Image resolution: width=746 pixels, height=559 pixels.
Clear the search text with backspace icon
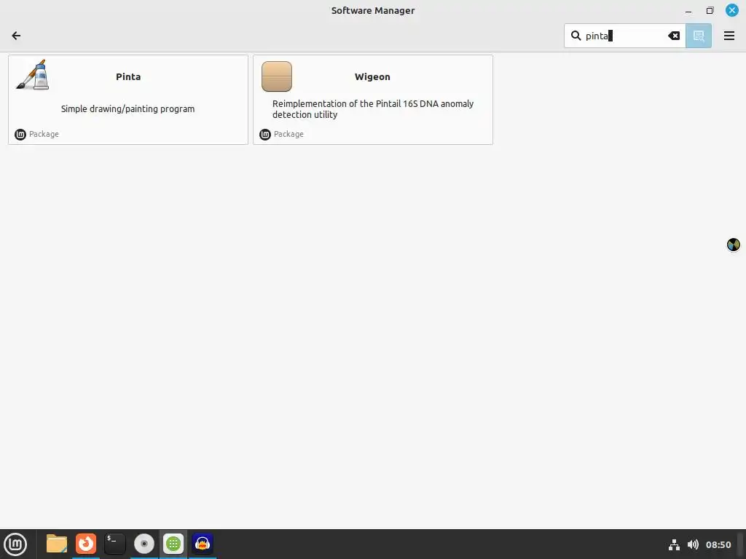(x=674, y=36)
